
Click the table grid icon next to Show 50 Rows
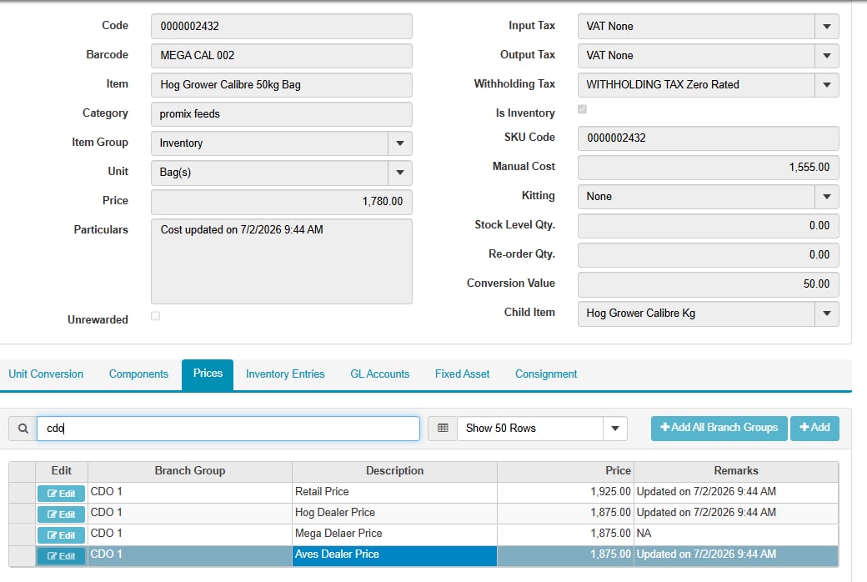tap(443, 429)
